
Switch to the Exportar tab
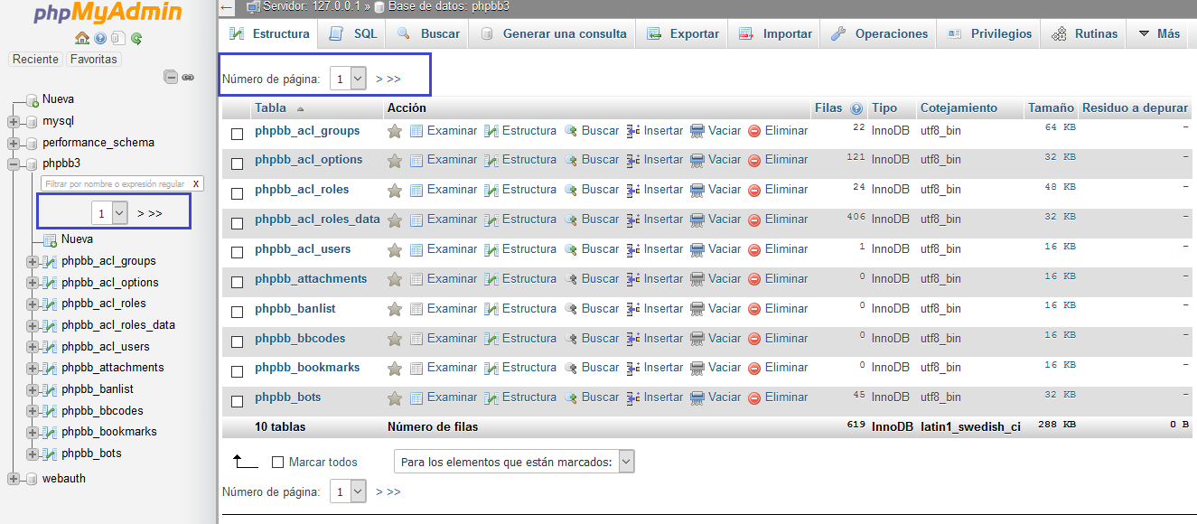tap(682, 33)
